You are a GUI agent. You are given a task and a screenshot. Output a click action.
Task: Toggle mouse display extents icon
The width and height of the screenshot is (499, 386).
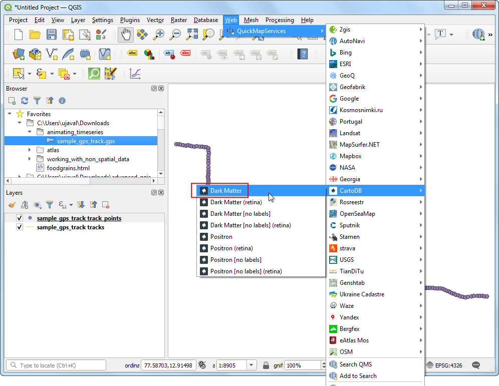tap(202, 365)
